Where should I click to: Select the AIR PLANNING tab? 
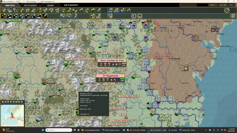click(71, 5)
